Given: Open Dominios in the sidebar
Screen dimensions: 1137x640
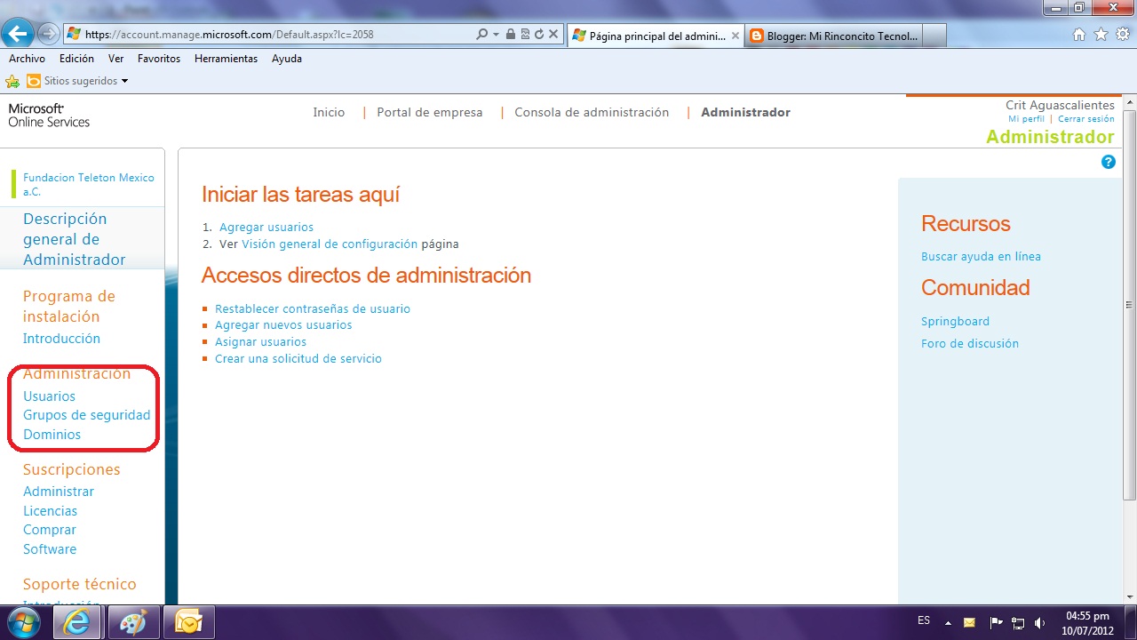Looking at the screenshot, I should coord(52,435).
